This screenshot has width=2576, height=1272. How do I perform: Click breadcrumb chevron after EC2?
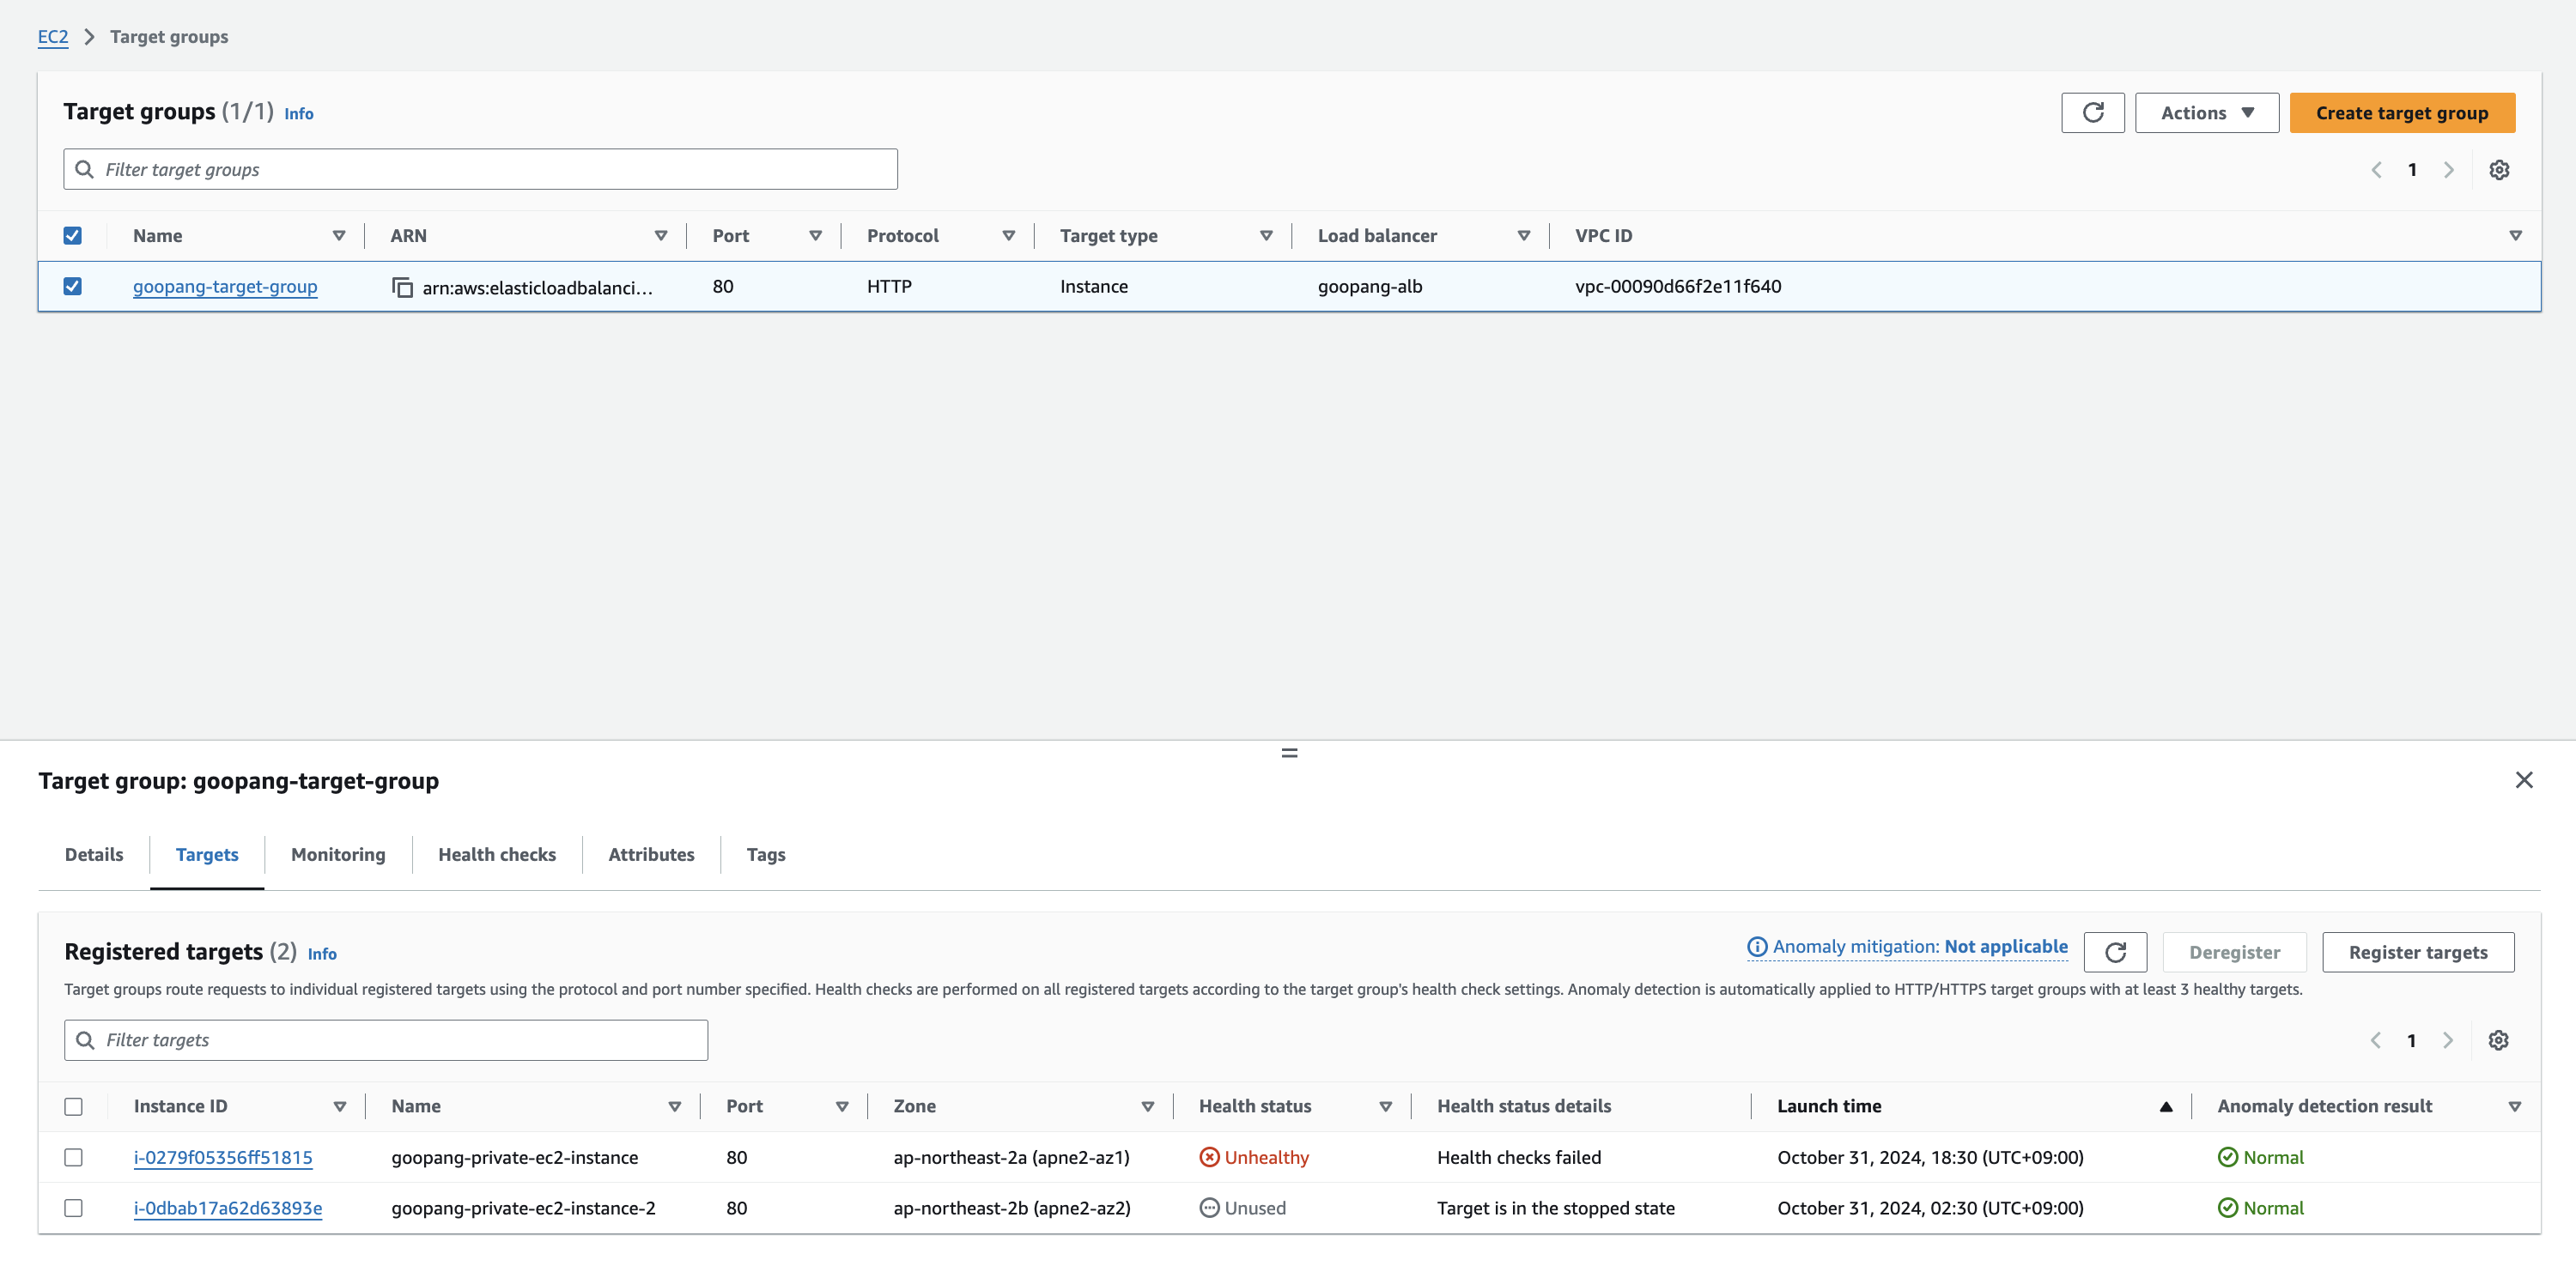89,37
